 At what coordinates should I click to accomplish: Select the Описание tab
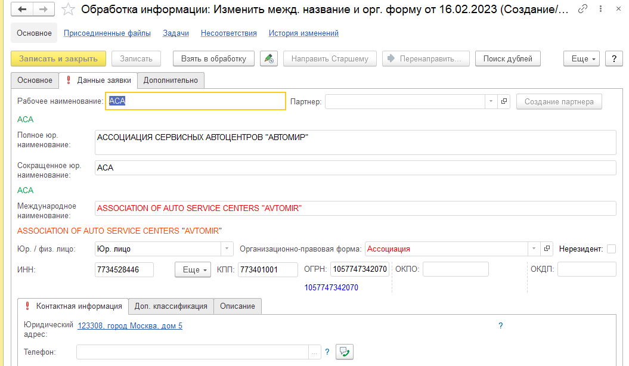click(x=237, y=306)
